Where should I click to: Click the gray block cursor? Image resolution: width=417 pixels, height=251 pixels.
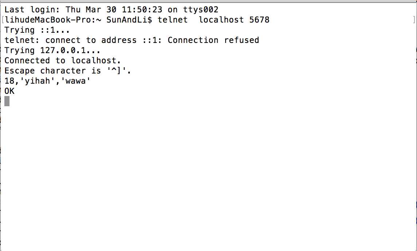7,101
